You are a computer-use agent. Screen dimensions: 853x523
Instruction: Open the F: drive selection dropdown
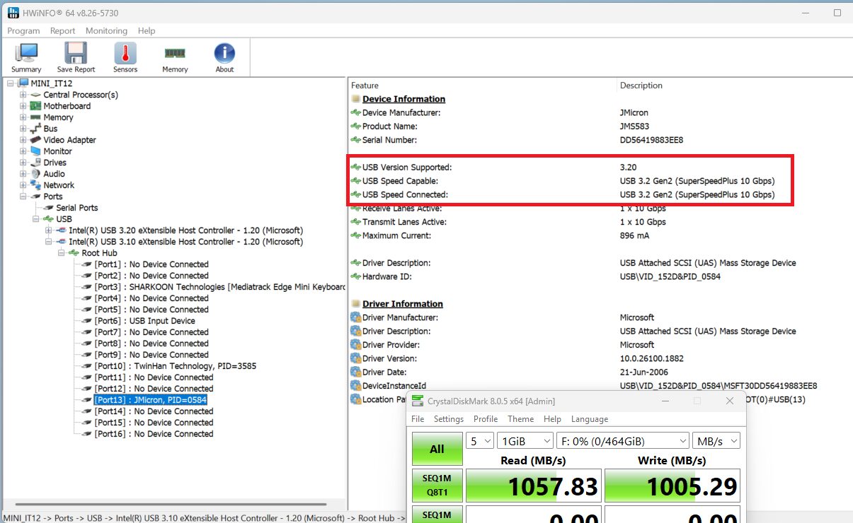coord(623,440)
